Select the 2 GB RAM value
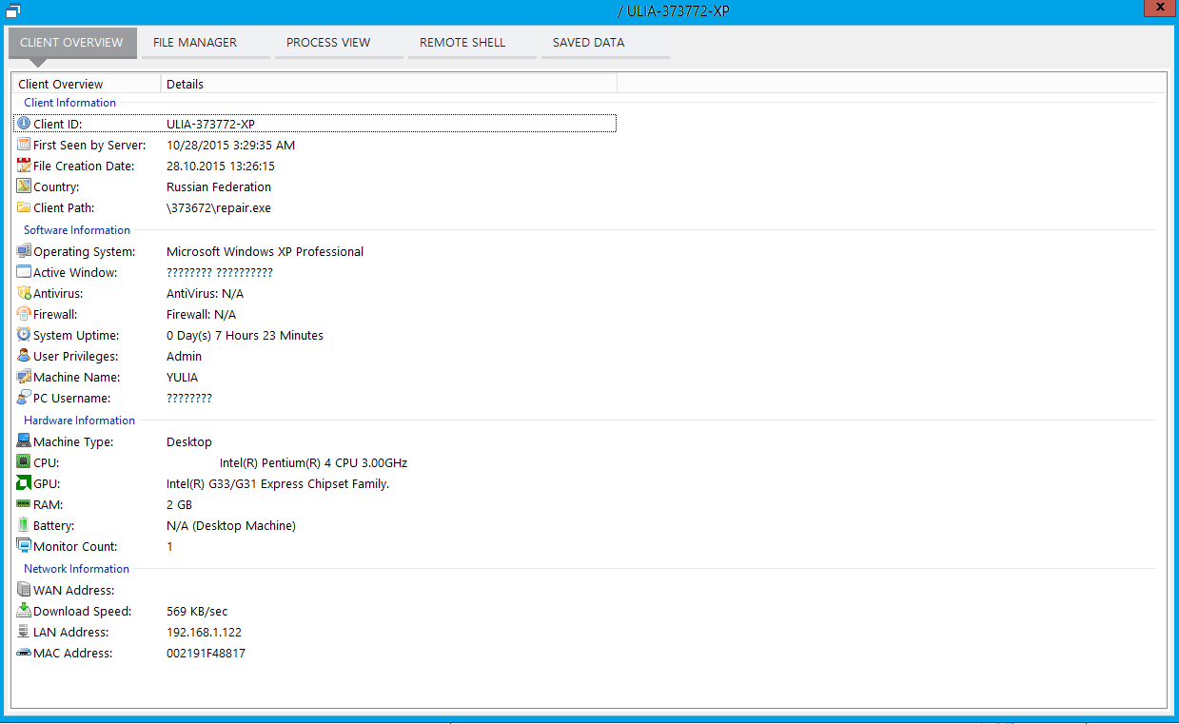This screenshot has height=724, width=1179. [x=179, y=504]
